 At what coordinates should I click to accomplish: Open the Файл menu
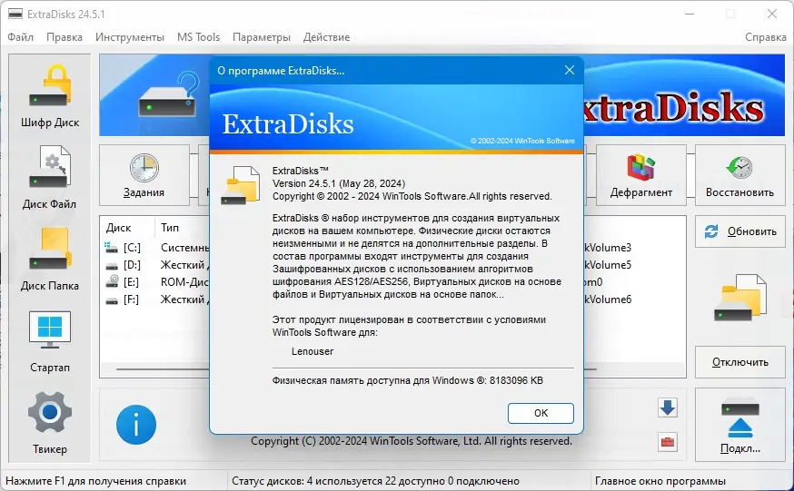21,37
